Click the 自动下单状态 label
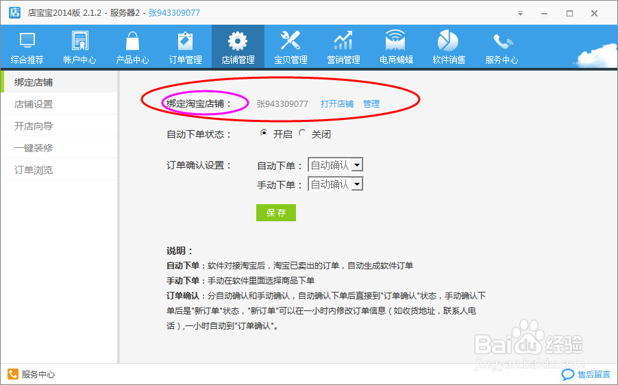This screenshot has width=618, height=385. pos(199,134)
